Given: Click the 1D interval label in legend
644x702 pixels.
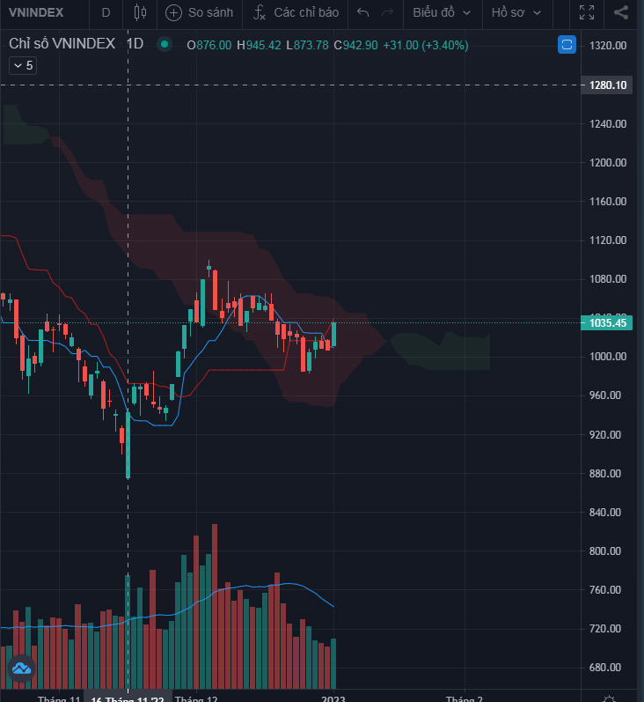Looking at the screenshot, I should [x=135, y=44].
